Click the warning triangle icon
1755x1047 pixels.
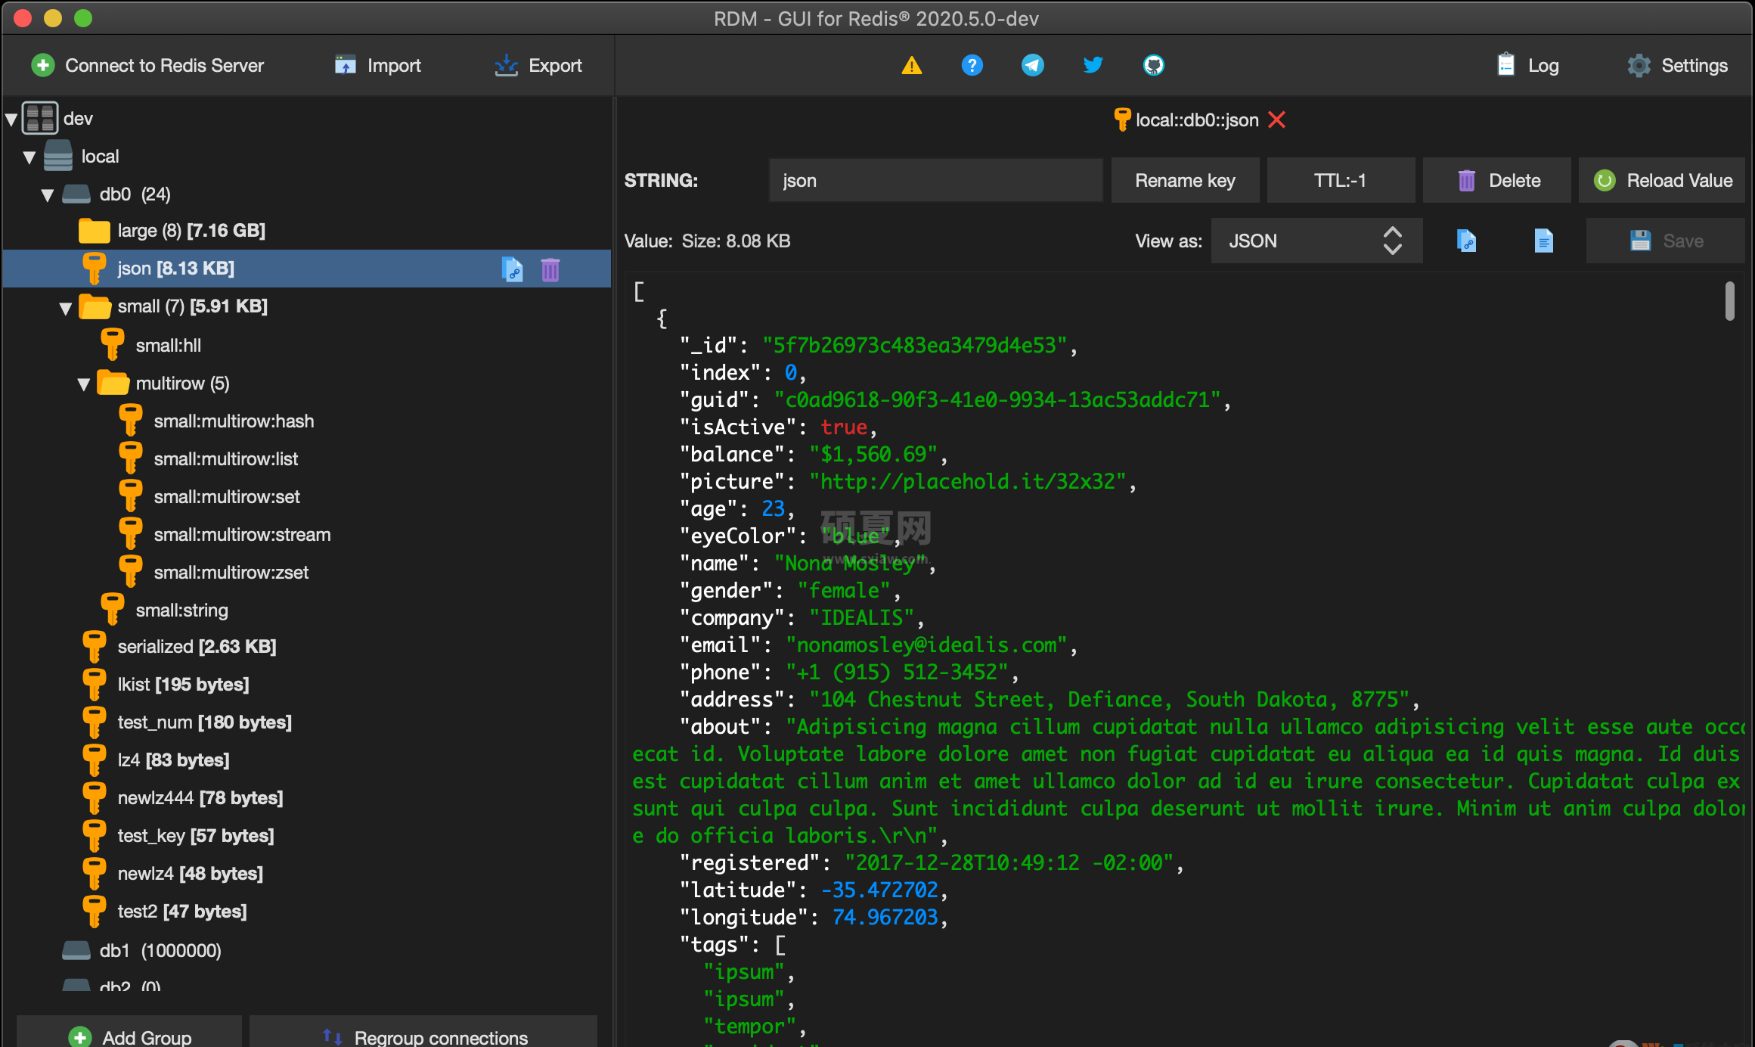(x=910, y=66)
